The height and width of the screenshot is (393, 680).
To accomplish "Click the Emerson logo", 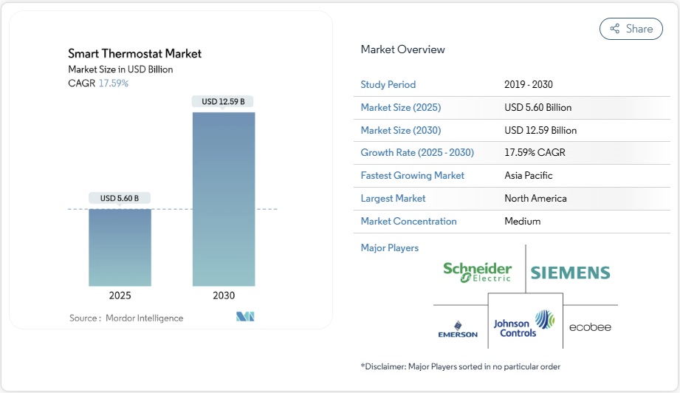I will pos(458,329).
